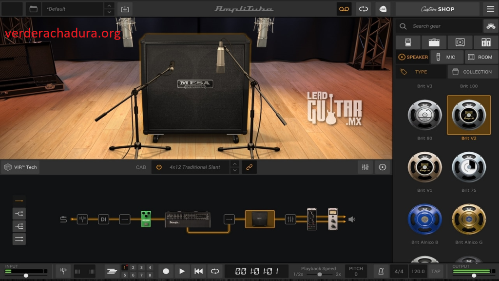This screenshot has width=499, height=281.
Task: Open the hamburger main menu
Action: click(x=490, y=9)
